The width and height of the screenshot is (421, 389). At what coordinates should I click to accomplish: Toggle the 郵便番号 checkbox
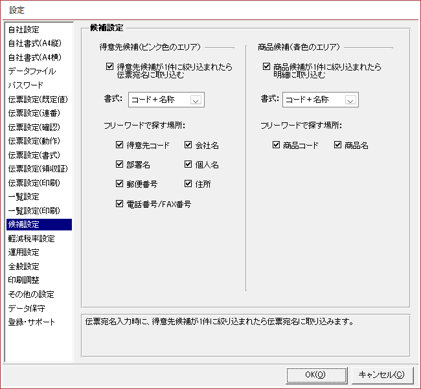tap(119, 184)
